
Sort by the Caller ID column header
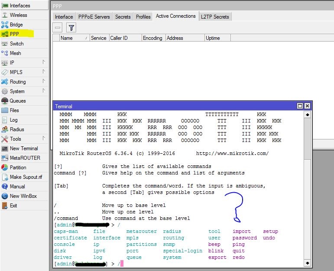click(126, 38)
